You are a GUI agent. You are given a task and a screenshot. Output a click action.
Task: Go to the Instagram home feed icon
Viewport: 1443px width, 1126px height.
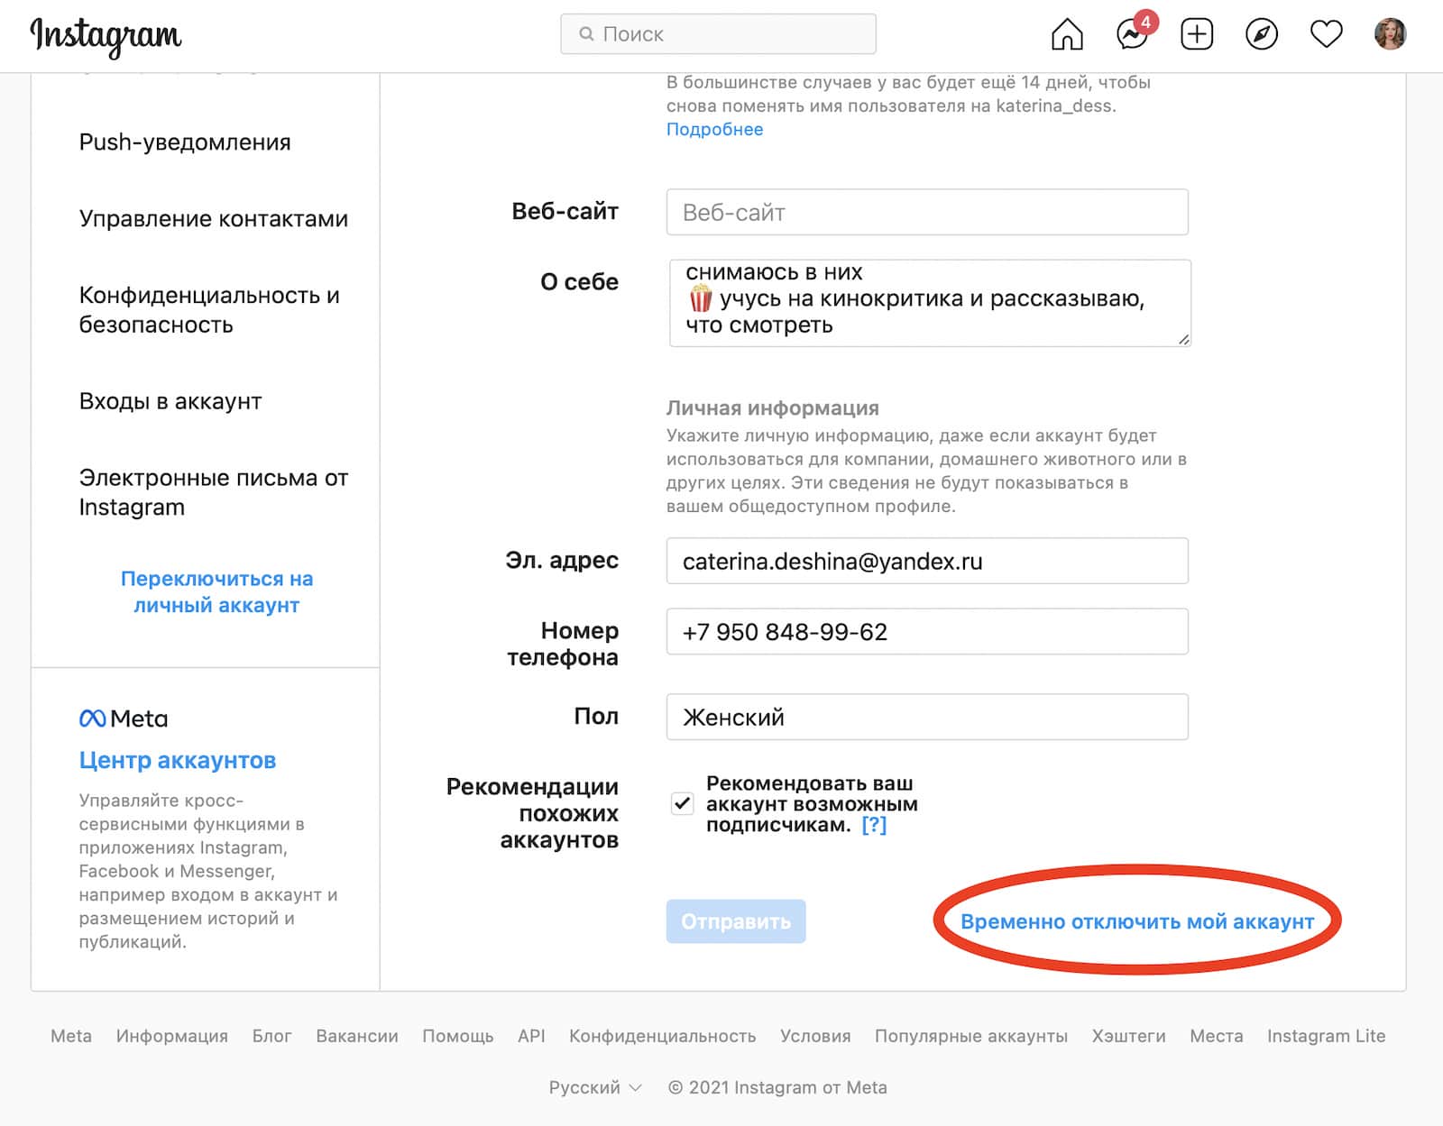[x=1067, y=35]
